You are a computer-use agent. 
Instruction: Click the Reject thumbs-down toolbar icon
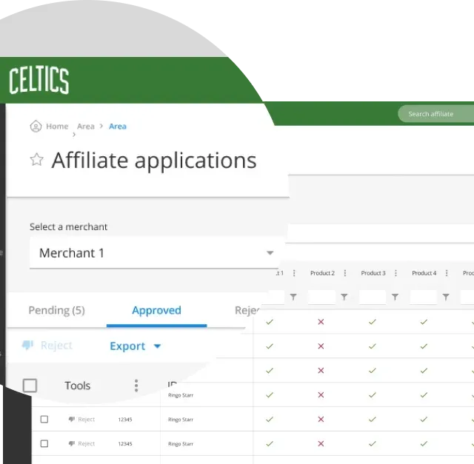coord(27,345)
